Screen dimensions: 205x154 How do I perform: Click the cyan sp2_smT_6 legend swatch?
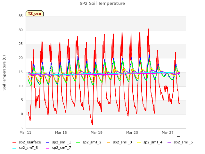[x=14, y=148]
